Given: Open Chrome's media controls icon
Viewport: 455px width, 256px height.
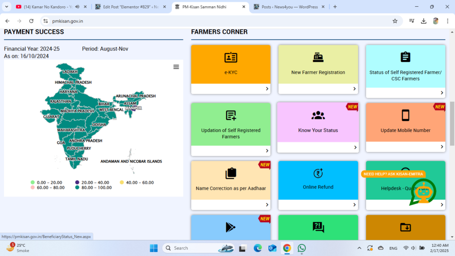Looking at the screenshot, I should [x=411, y=21].
